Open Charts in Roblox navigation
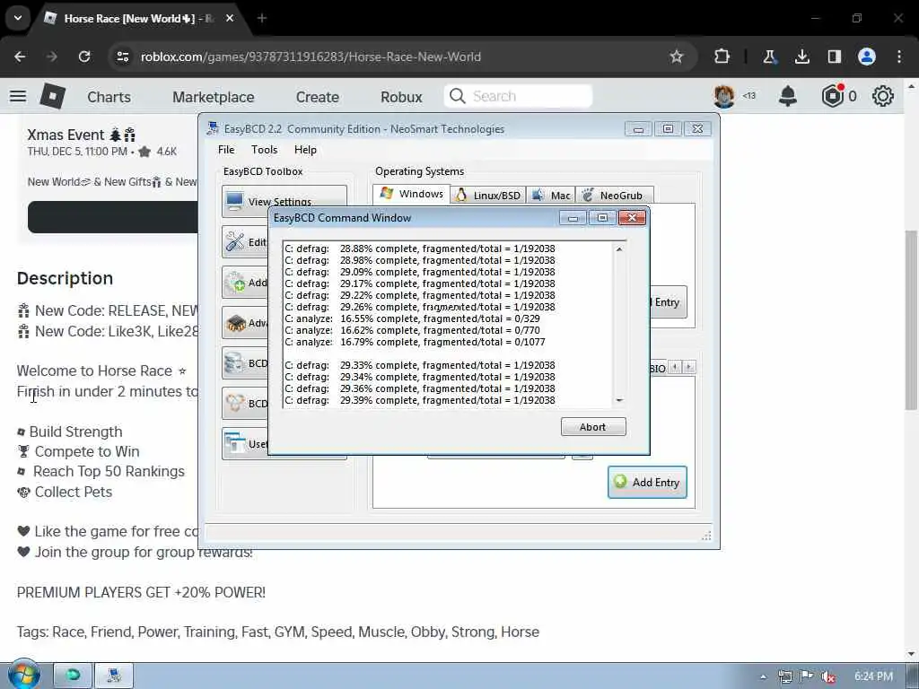This screenshot has height=689, width=919. (x=109, y=97)
